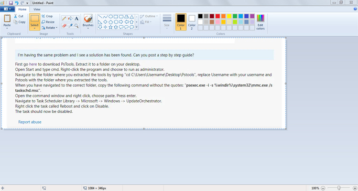Choose the Right arrow shape
This screenshot has width=358, height=191.
point(121,22)
